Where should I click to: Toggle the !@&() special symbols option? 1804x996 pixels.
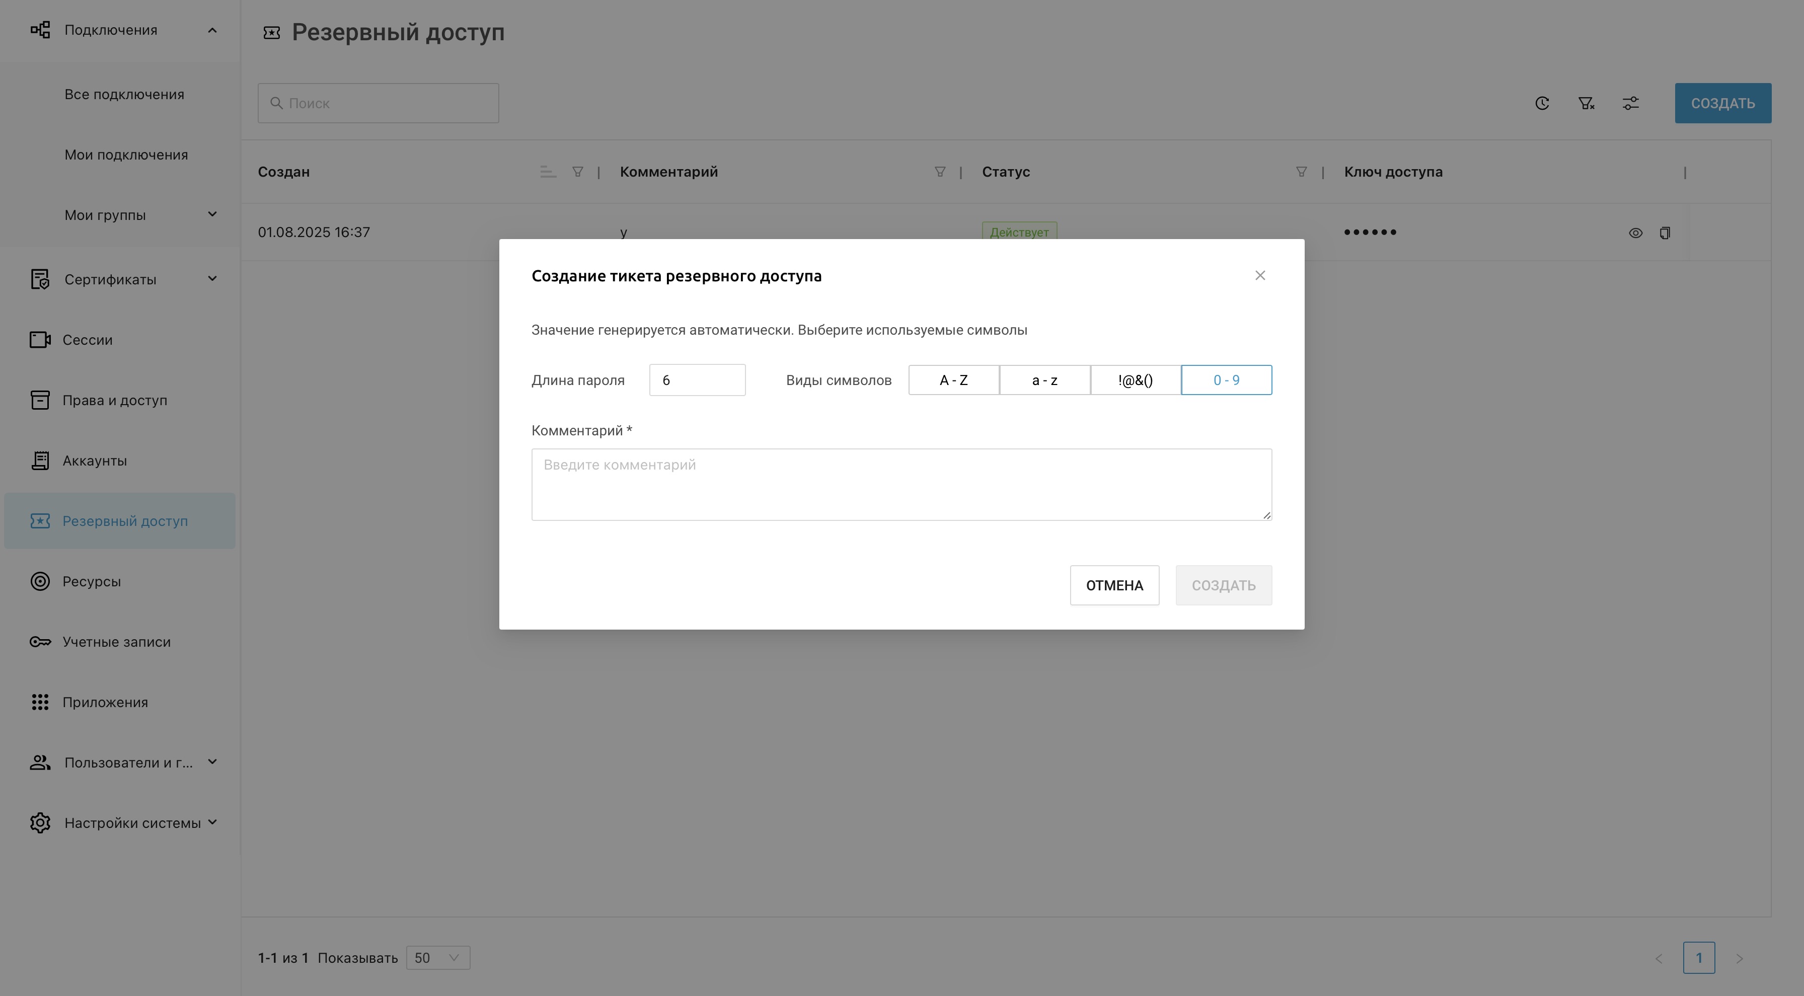(x=1135, y=380)
